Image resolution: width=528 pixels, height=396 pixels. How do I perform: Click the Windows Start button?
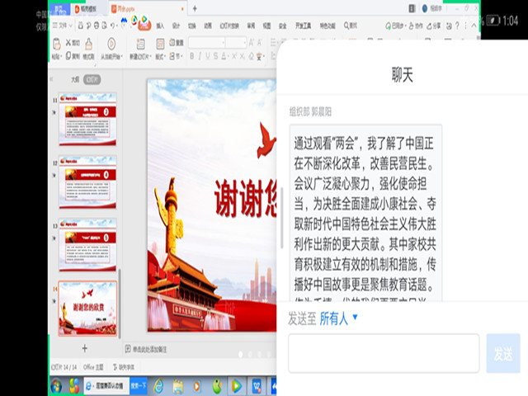(56, 385)
